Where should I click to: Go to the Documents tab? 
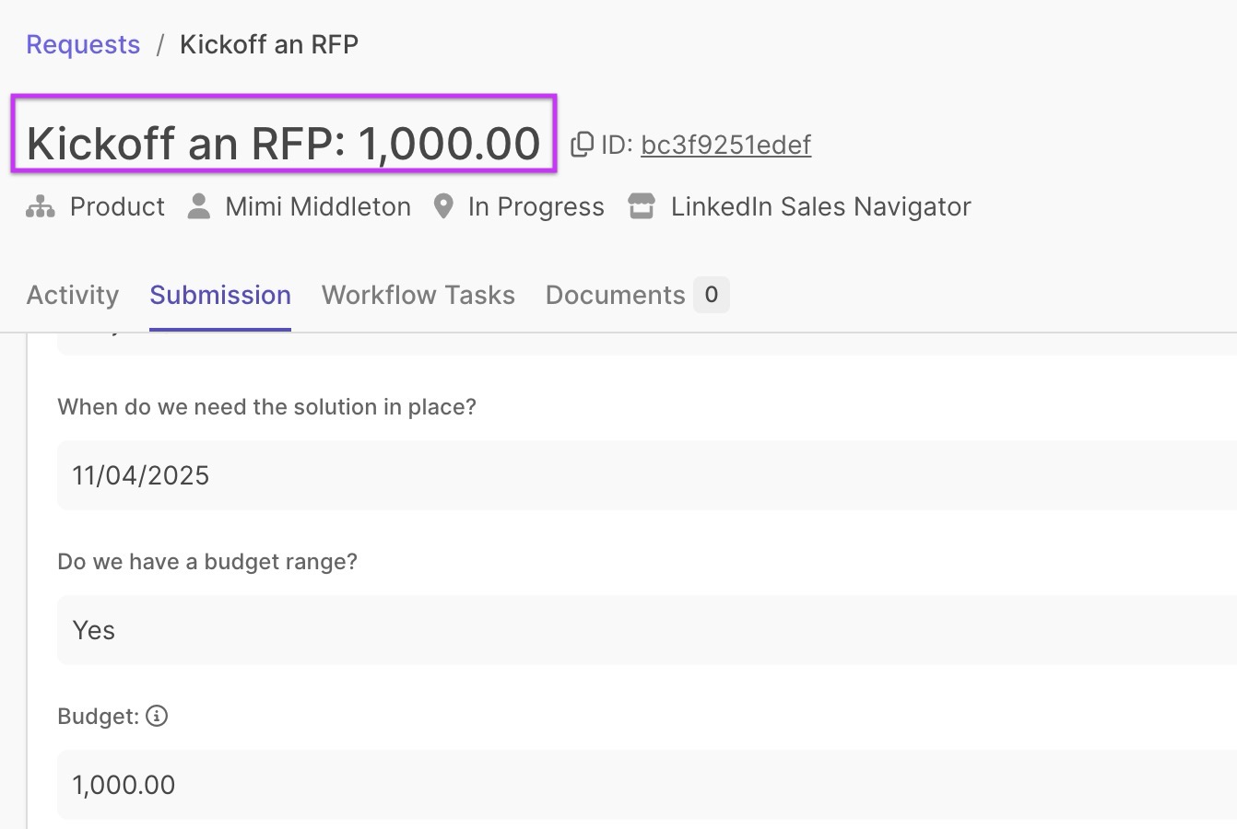615,295
